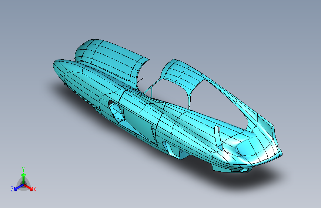Select the side air vent behind the door
Image resolution: width=321 pixels, height=208 pixels.
coord(116,112)
